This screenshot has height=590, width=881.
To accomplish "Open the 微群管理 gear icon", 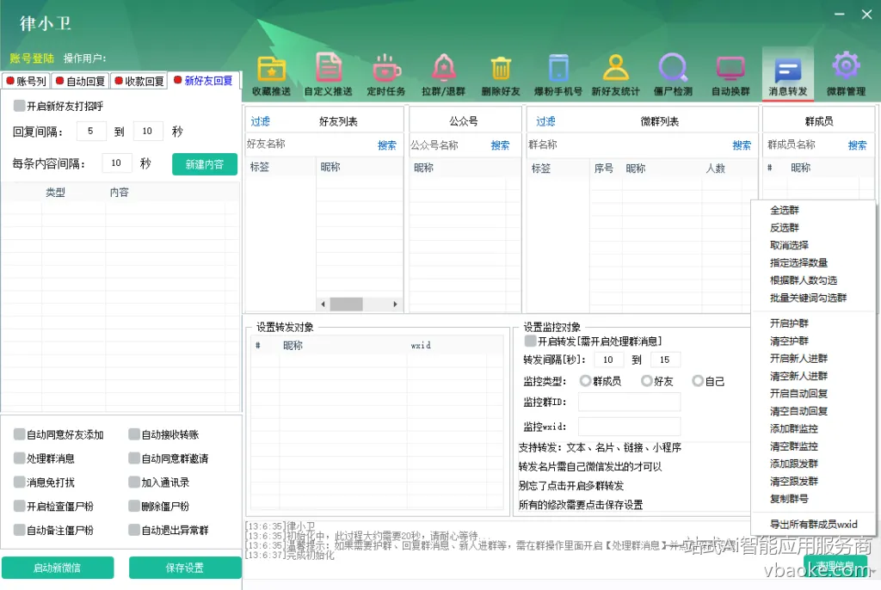I will [846, 76].
